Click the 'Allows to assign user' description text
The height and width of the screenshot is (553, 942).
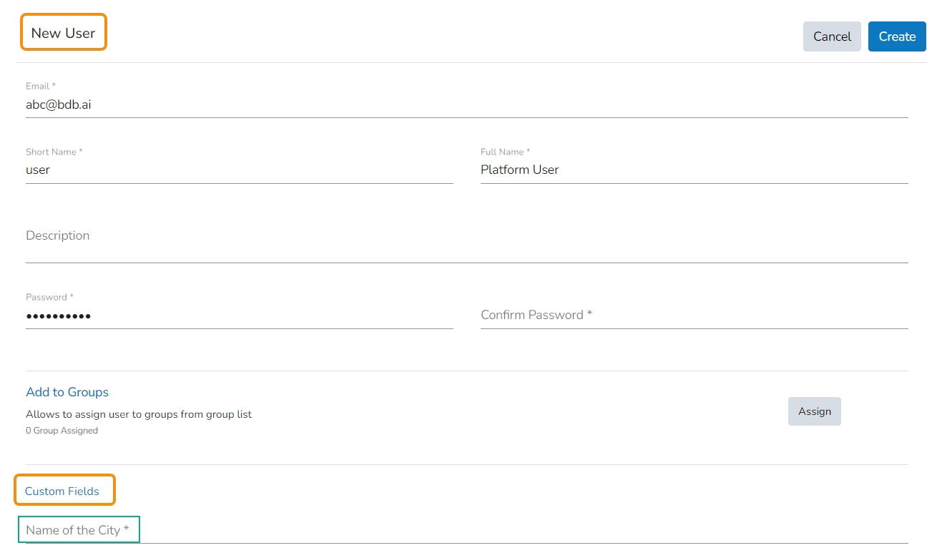[139, 414]
